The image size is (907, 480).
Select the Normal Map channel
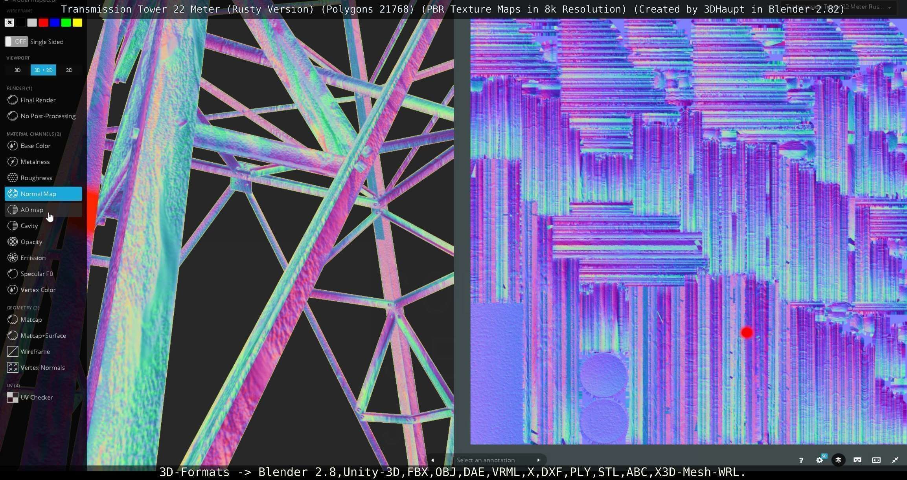[43, 194]
